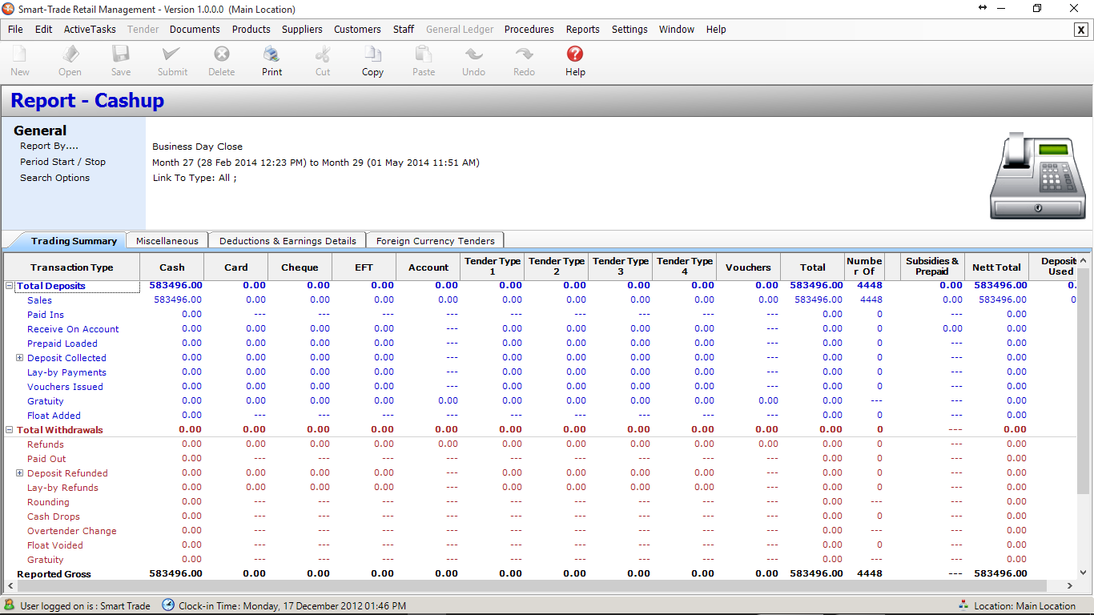Click the clock icon in status bar
1094x615 pixels.
click(168, 605)
